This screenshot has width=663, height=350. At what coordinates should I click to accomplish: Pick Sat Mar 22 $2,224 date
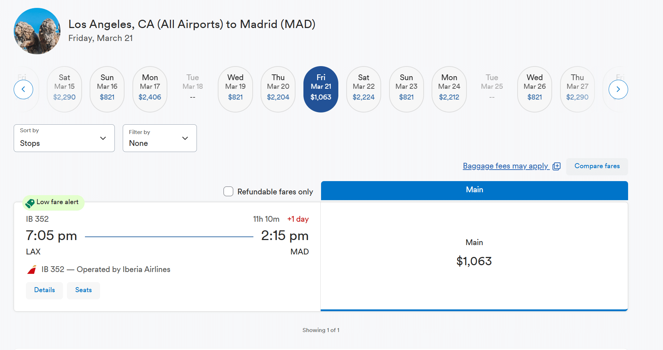click(364, 89)
